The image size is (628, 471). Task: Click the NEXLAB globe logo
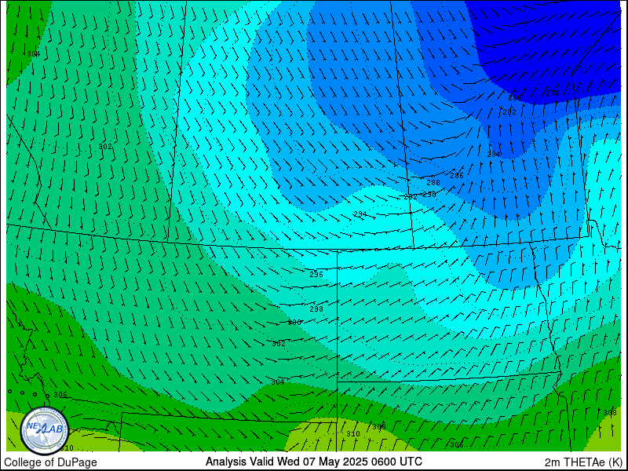tap(45, 431)
